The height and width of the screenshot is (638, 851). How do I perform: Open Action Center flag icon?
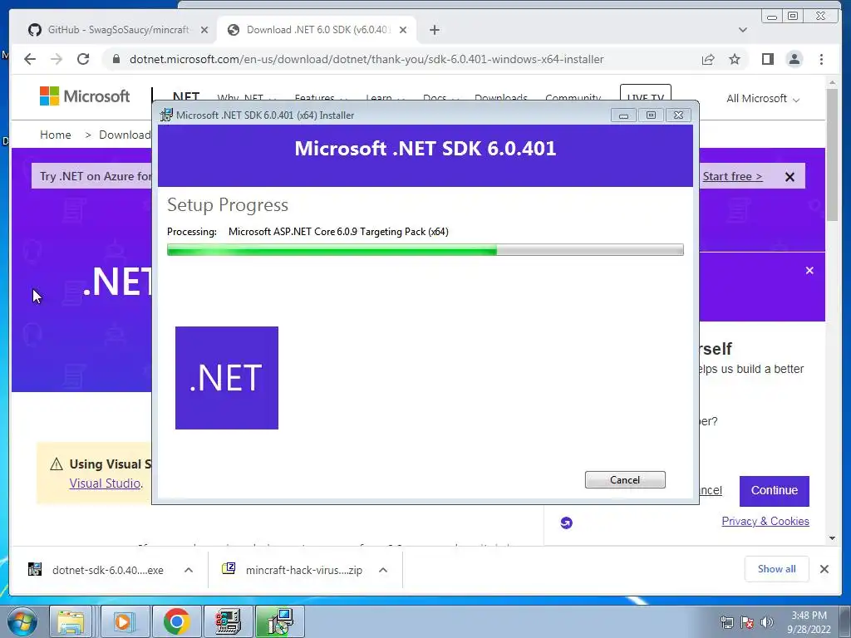[x=747, y=622]
